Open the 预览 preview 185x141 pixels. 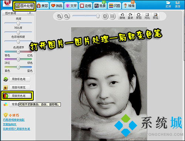[x=155, y=16]
